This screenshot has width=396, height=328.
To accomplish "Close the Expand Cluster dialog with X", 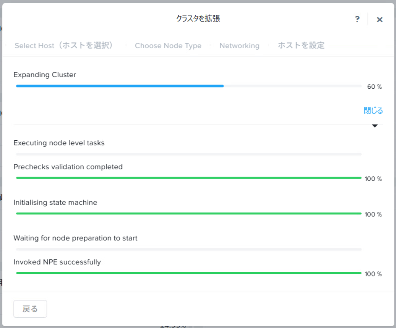I will click(380, 19).
